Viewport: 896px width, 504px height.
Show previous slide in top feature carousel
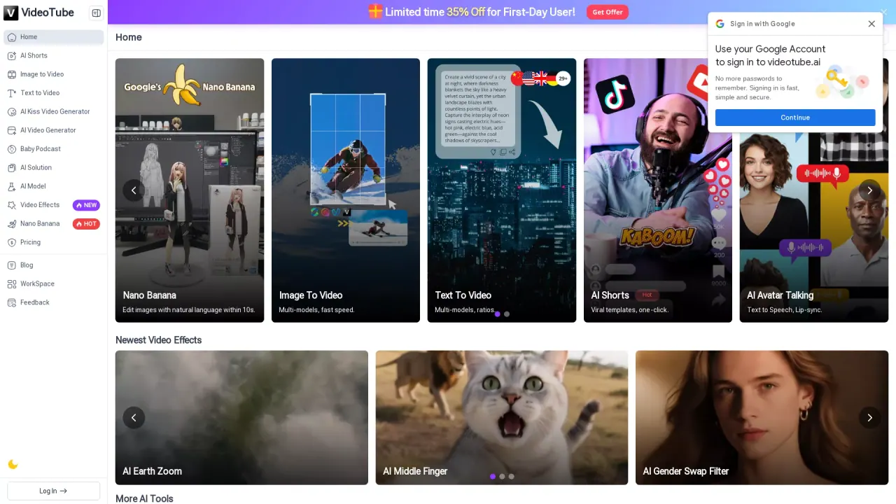click(x=134, y=190)
